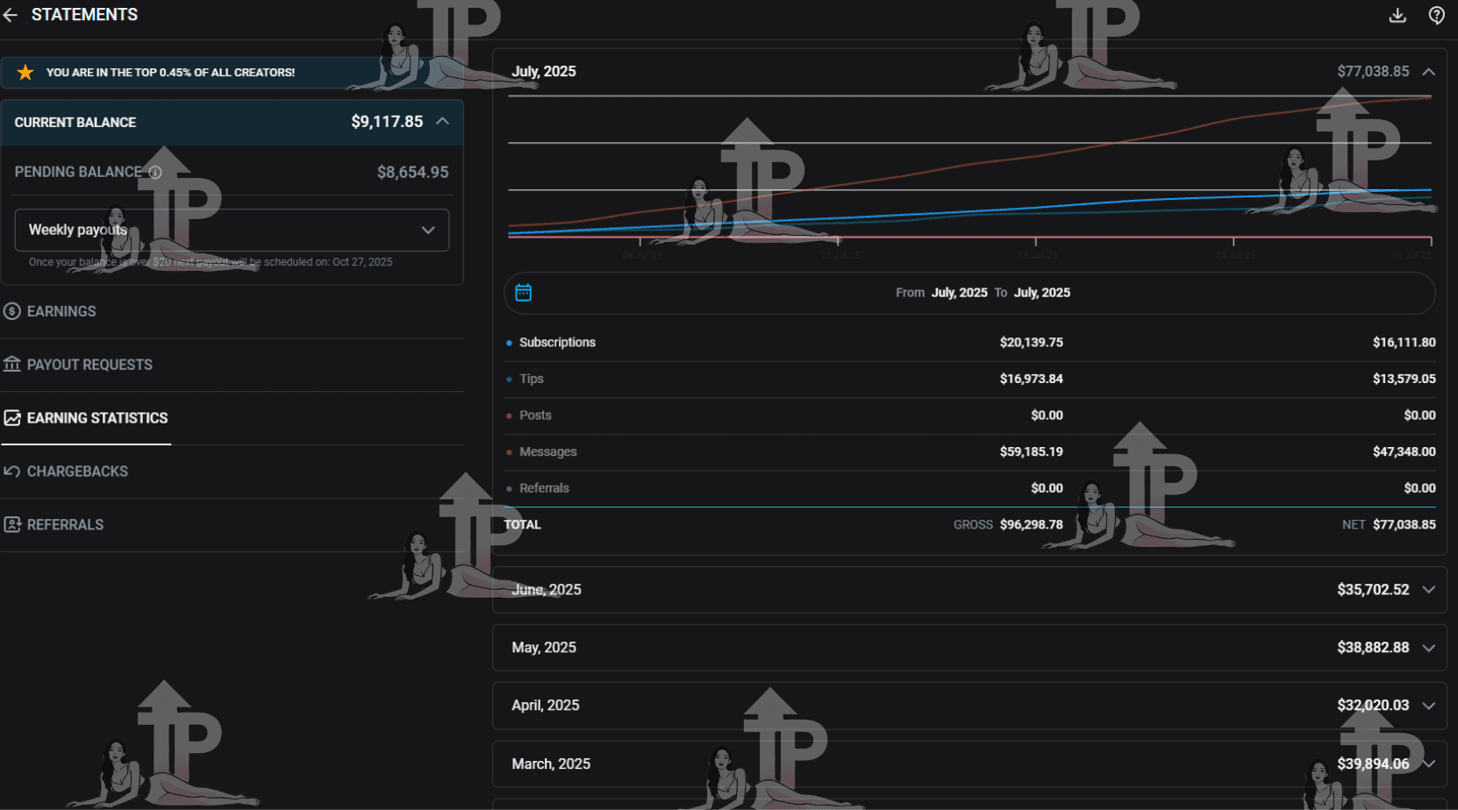Expand the June, 2025 statement row
The width and height of the screenshot is (1458, 810).
click(1429, 590)
